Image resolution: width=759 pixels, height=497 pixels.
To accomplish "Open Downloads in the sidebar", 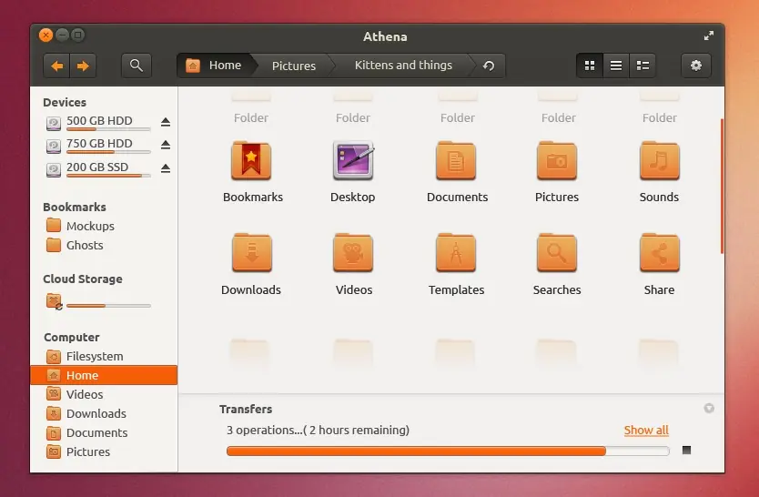I will [x=86, y=413].
